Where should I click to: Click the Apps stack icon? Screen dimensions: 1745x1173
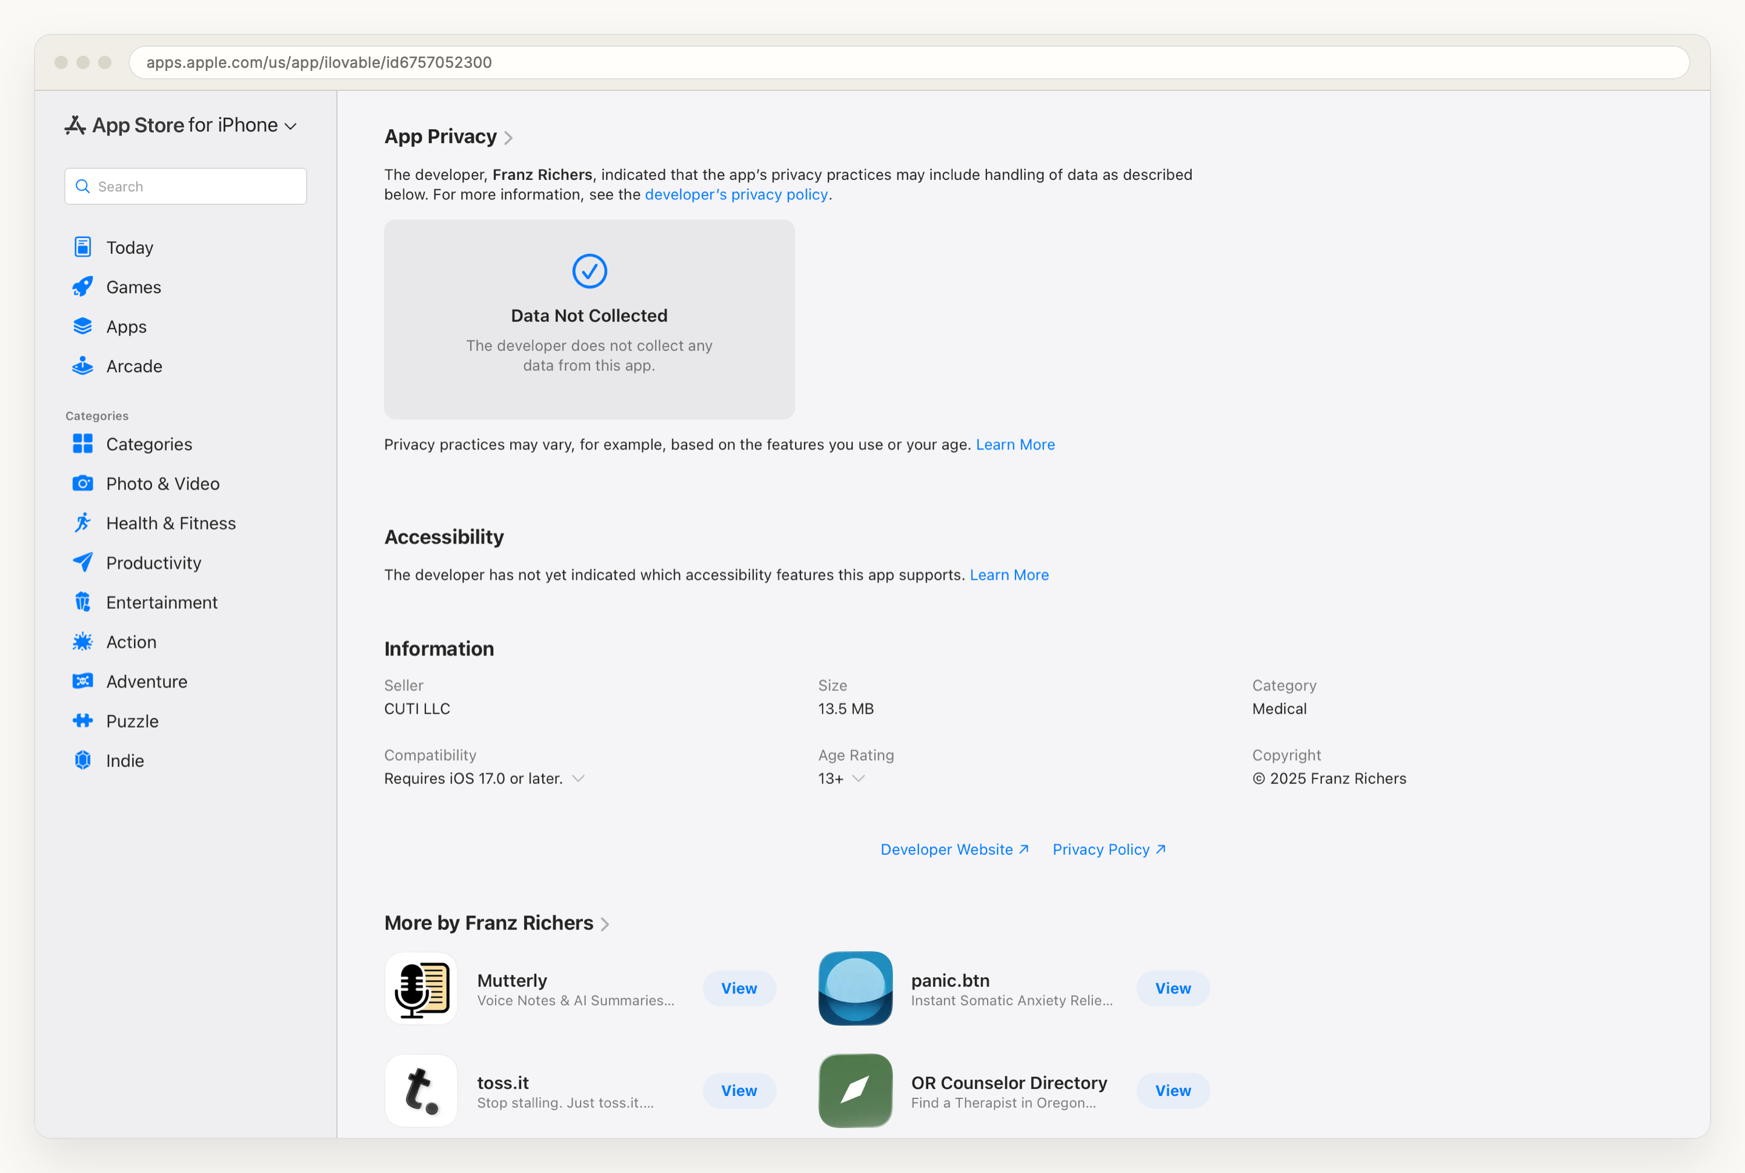coord(82,326)
